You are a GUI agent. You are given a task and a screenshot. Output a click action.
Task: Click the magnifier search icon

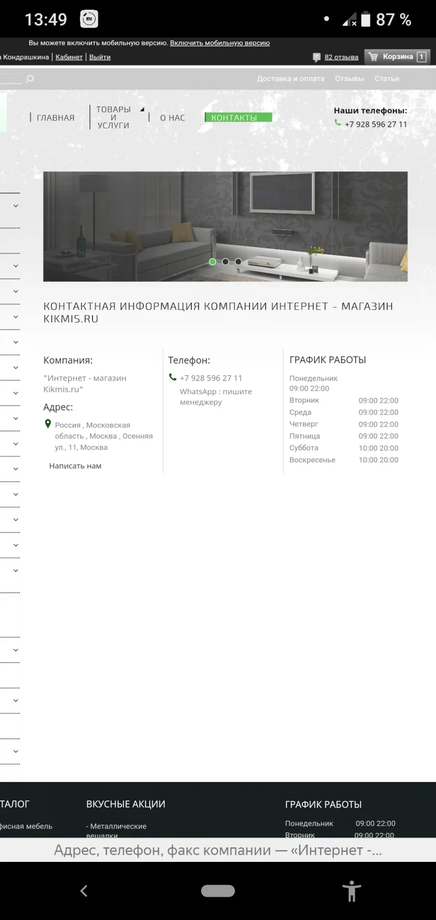point(30,78)
